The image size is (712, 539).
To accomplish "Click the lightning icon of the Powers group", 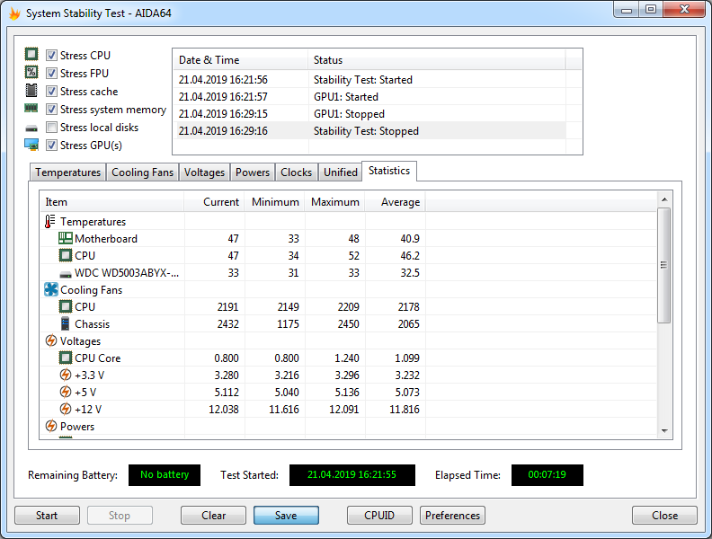I will (51, 426).
